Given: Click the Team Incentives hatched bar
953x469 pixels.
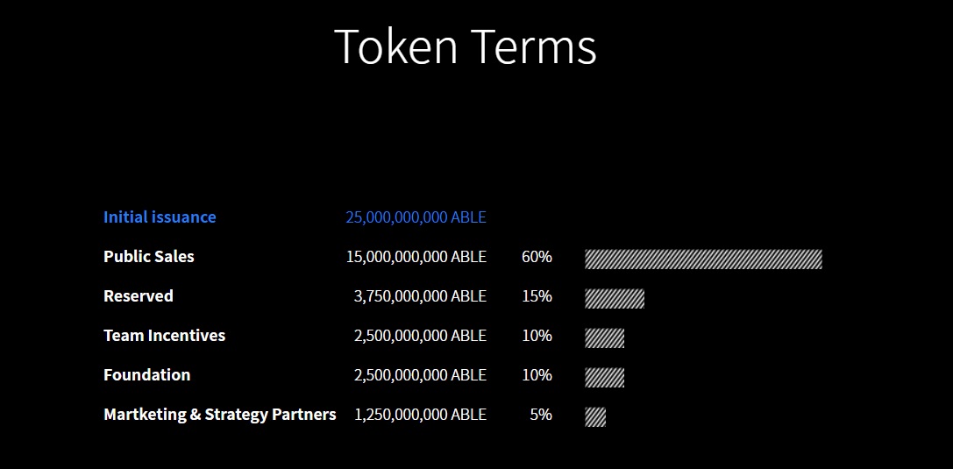Looking at the screenshot, I should (x=605, y=338).
